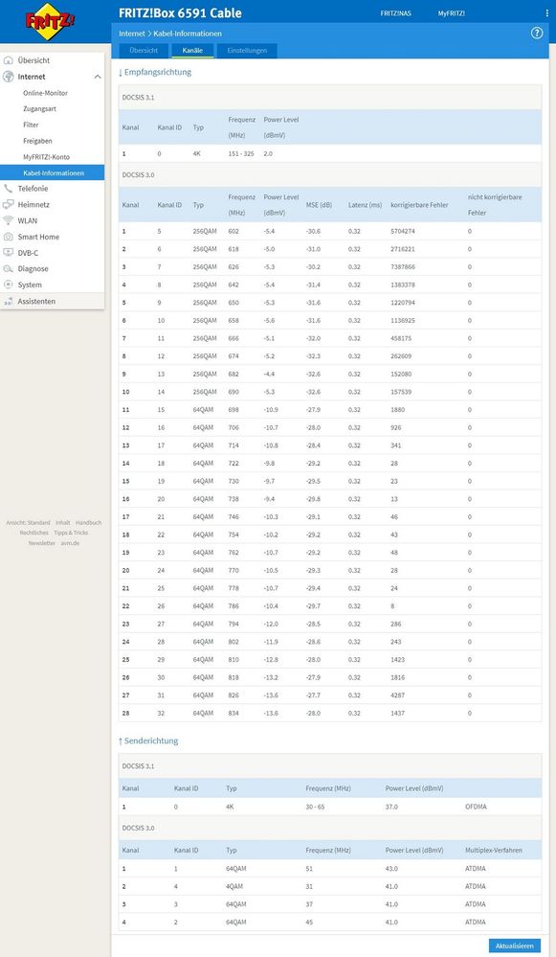Click the Telefonie phone icon
Screen dimensions: 556x957
pyautogui.click(x=9, y=189)
